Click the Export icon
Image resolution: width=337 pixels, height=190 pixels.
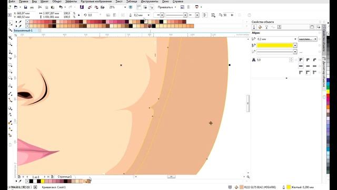pyautogui.click(x=96, y=7)
